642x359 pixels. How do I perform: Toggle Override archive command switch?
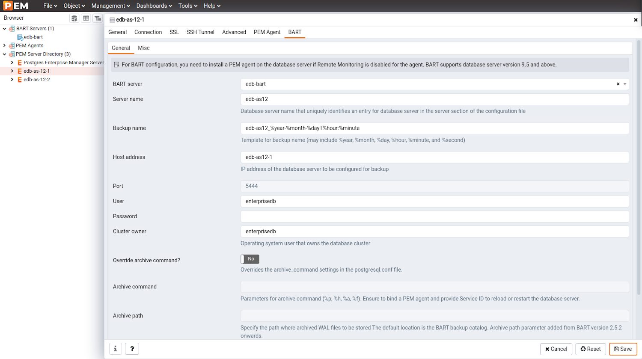pyautogui.click(x=250, y=259)
